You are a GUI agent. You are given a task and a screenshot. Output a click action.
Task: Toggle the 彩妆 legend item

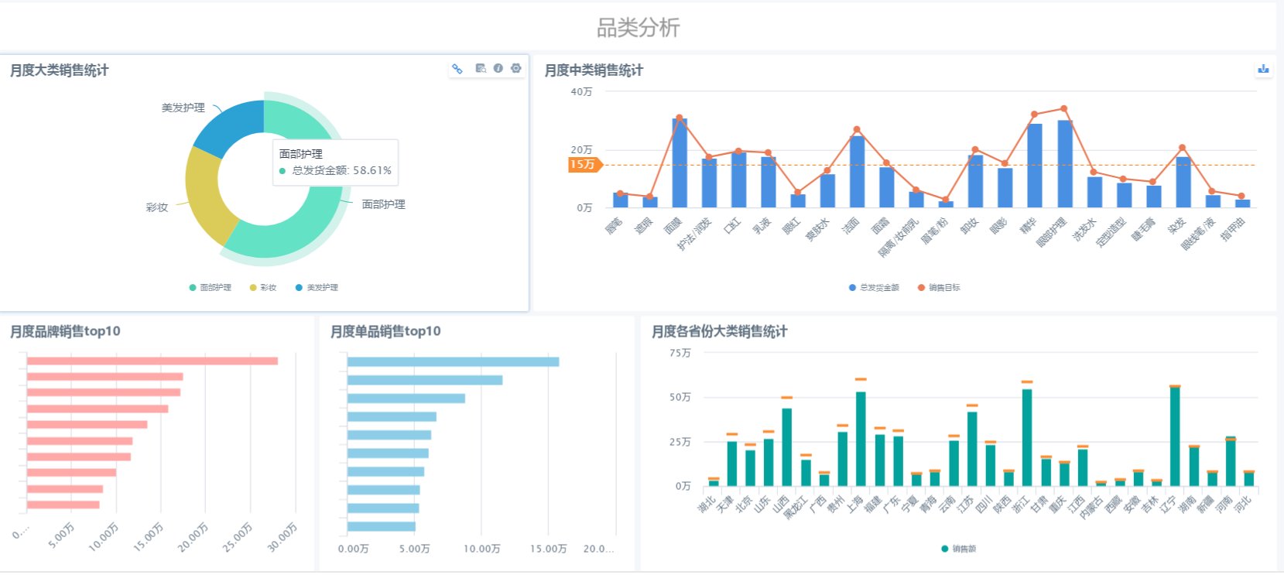263,288
